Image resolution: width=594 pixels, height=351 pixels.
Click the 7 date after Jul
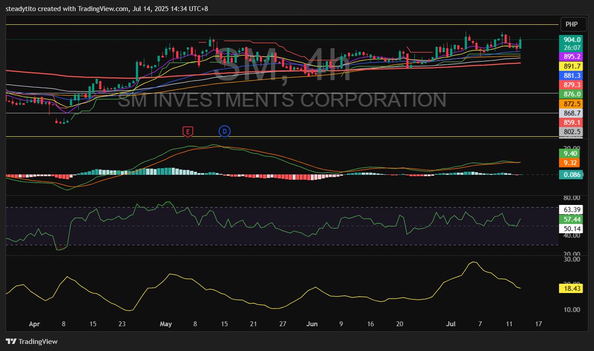(480, 324)
